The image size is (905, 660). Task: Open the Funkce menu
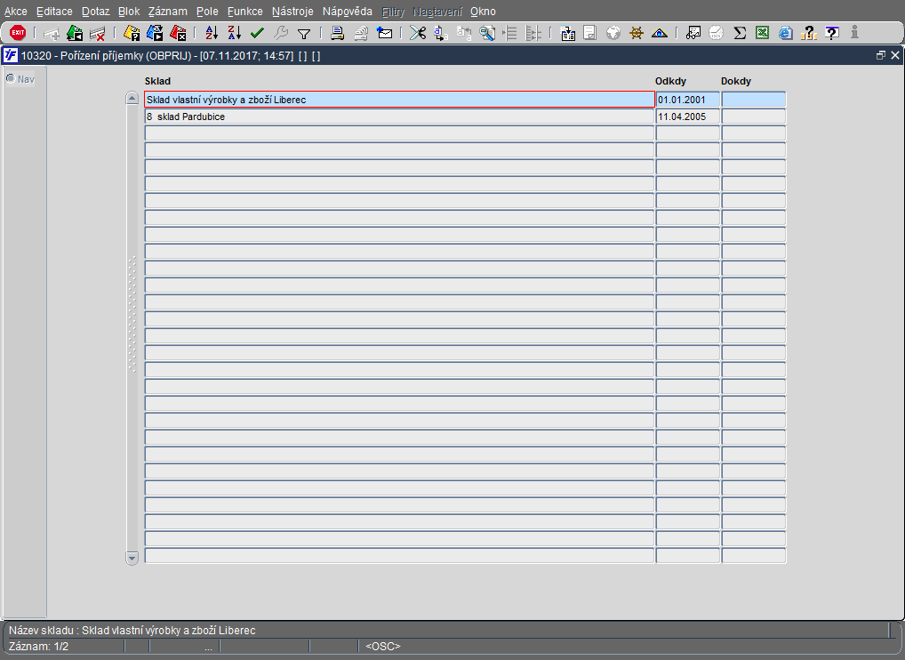pyautogui.click(x=244, y=12)
